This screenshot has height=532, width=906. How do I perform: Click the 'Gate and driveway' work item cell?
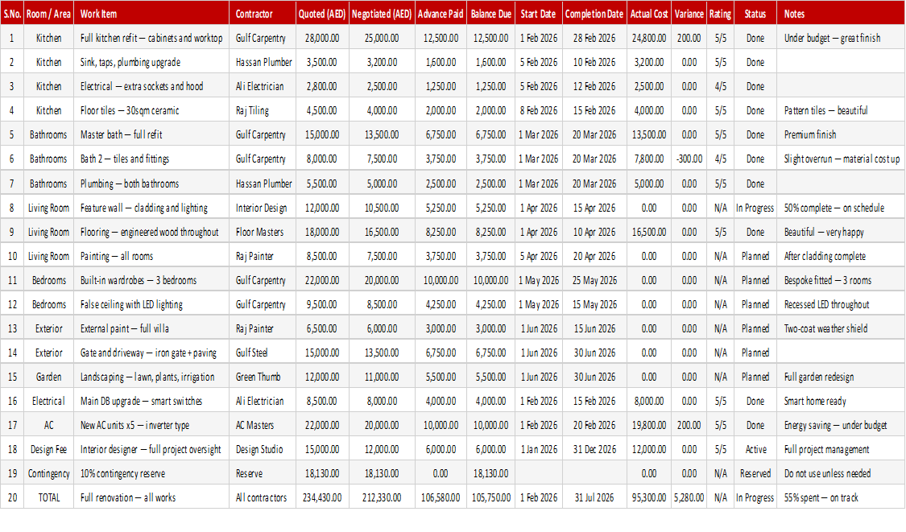tap(151, 353)
